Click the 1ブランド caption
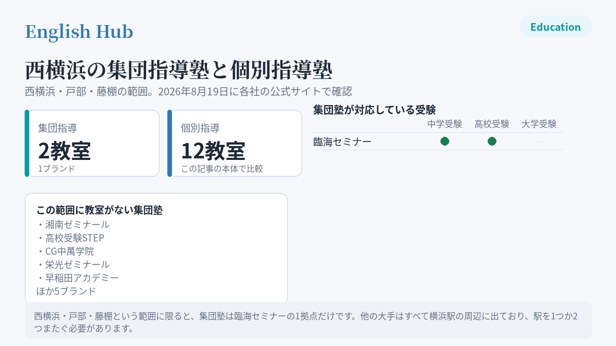Viewport: 616px width, 346px height. (56, 169)
